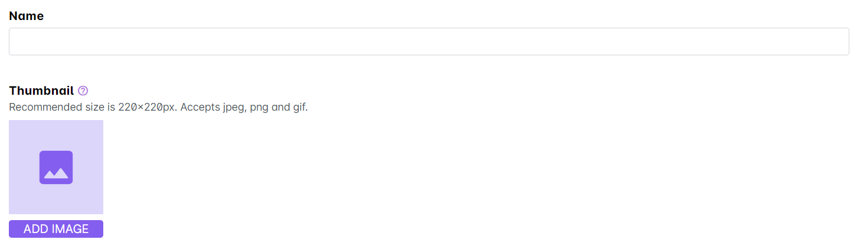This screenshot has height=246, width=857.
Task: Click the mountain picture icon
Action: (x=56, y=167)
